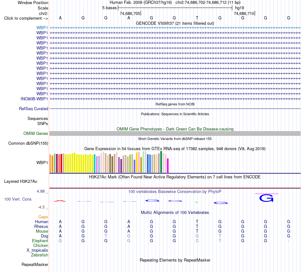Open the GTEx Gene Expression in 54 tissues title

(x=175, y=149)
